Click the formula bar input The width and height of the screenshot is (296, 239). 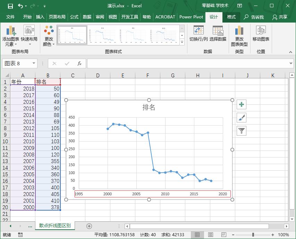[188, 63]
